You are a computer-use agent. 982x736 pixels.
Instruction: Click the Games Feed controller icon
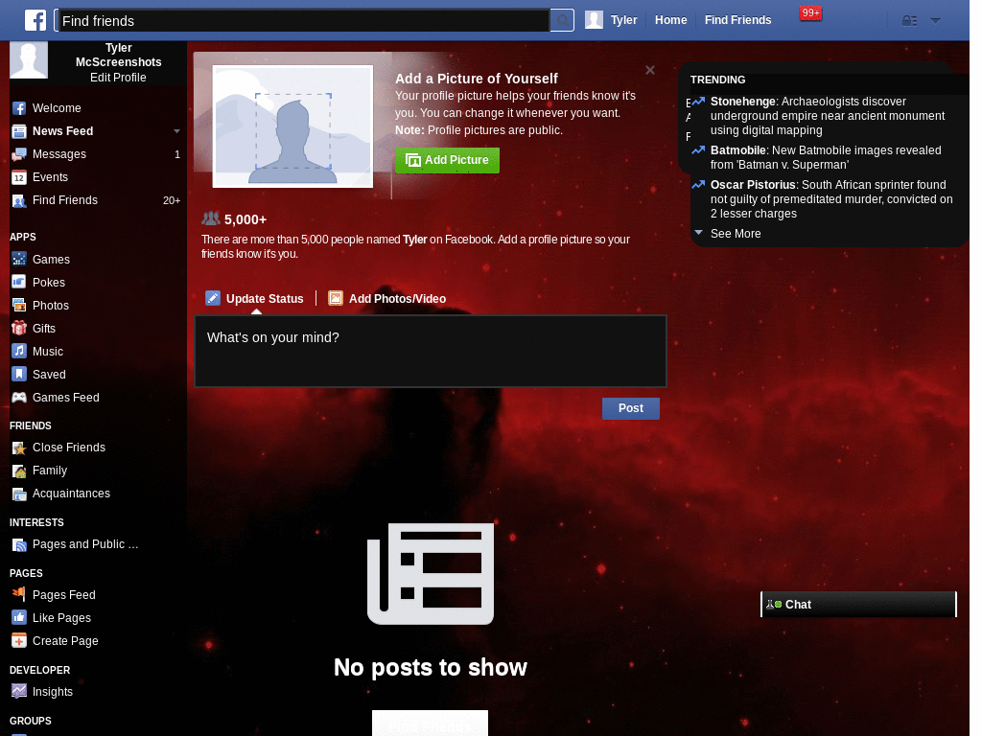click(19, 397)
